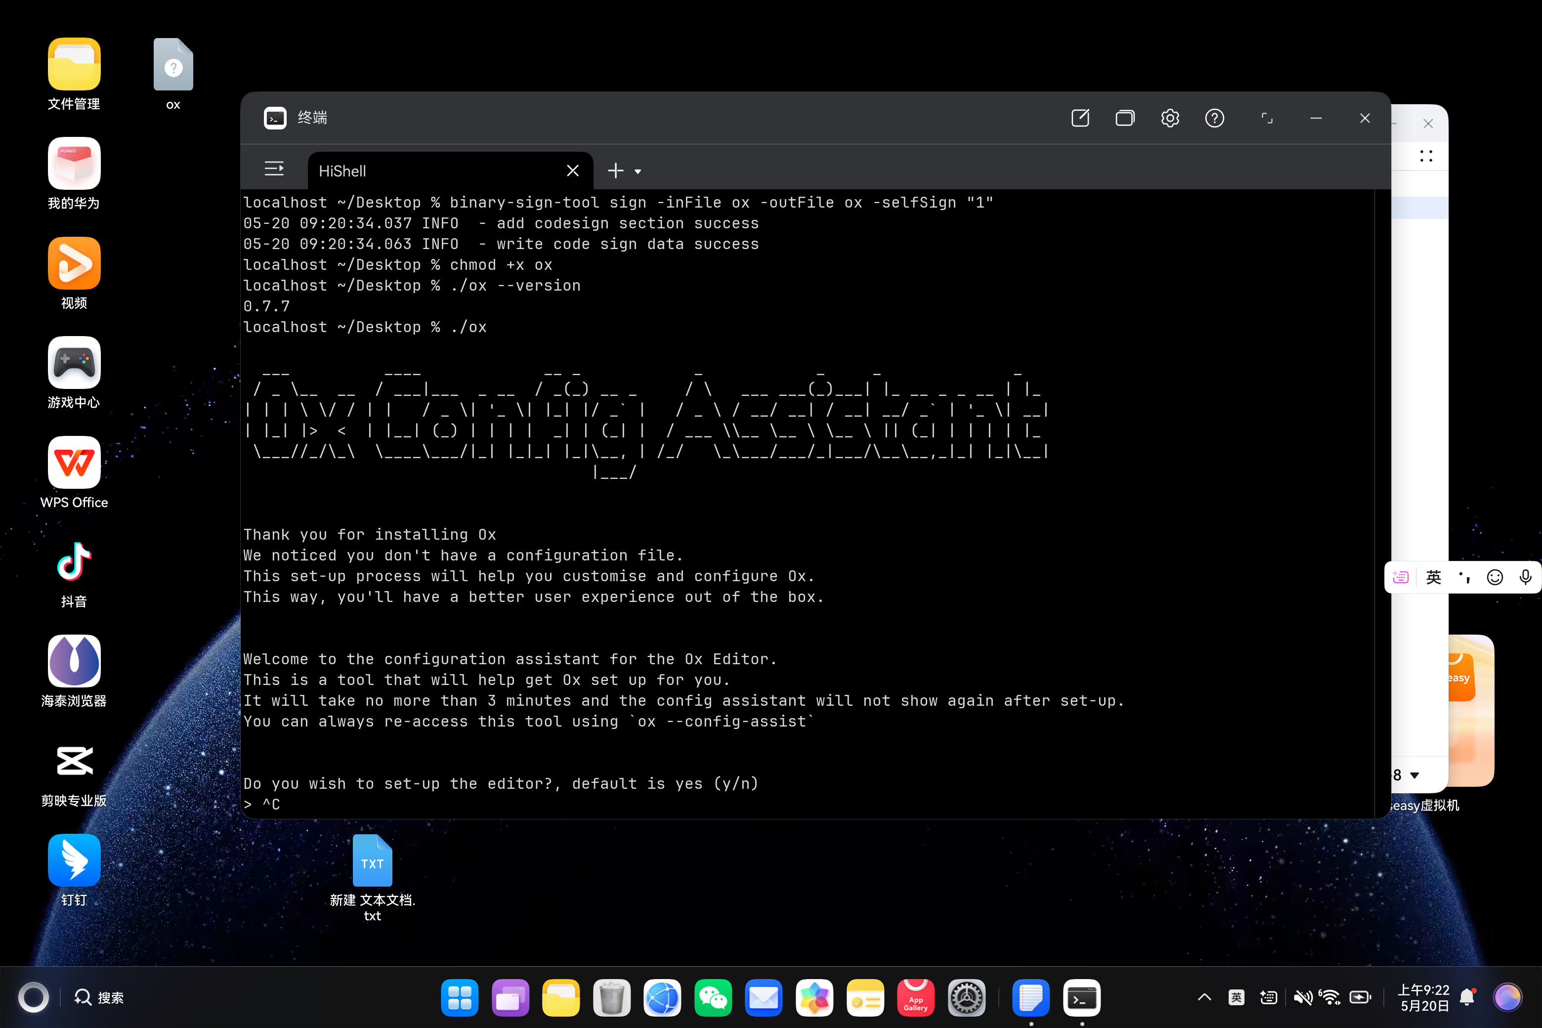Minimize the terminal window
This screenshot has height=1028, width=1542.
pyautogui.click(x=1316, y=118)
